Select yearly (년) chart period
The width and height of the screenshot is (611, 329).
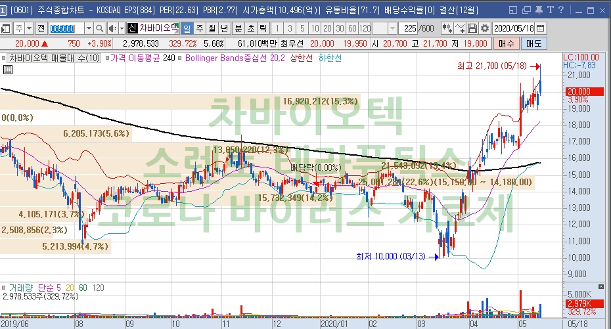225,28
